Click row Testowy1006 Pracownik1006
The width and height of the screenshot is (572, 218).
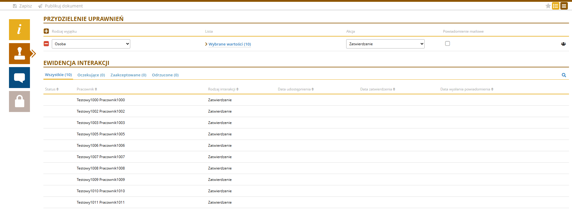click(306, 146)
